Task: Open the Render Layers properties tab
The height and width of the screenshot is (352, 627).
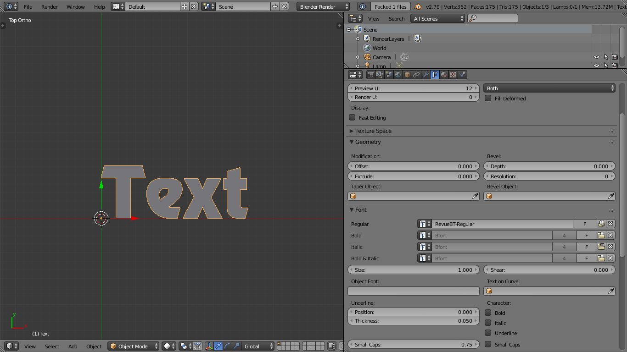Action: (380, 75)
